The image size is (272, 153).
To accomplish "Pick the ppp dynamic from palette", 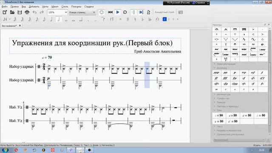I will (216, 73).
